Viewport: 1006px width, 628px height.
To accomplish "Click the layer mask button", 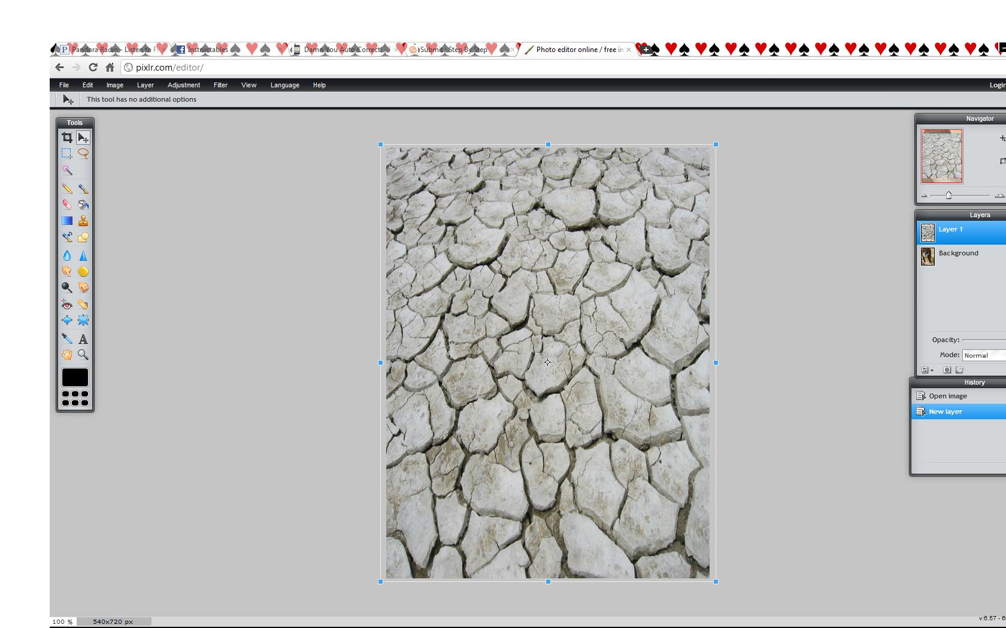I will [x=947, y=370].
